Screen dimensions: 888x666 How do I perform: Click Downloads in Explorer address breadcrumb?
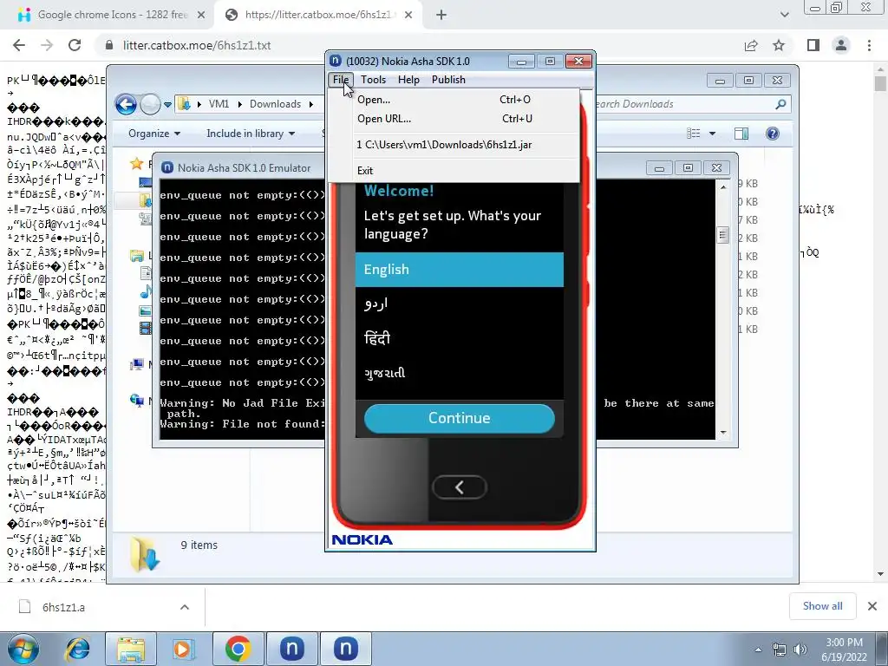(275, 104)
